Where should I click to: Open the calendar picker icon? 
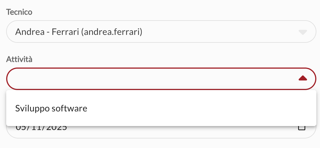point(301,128)
